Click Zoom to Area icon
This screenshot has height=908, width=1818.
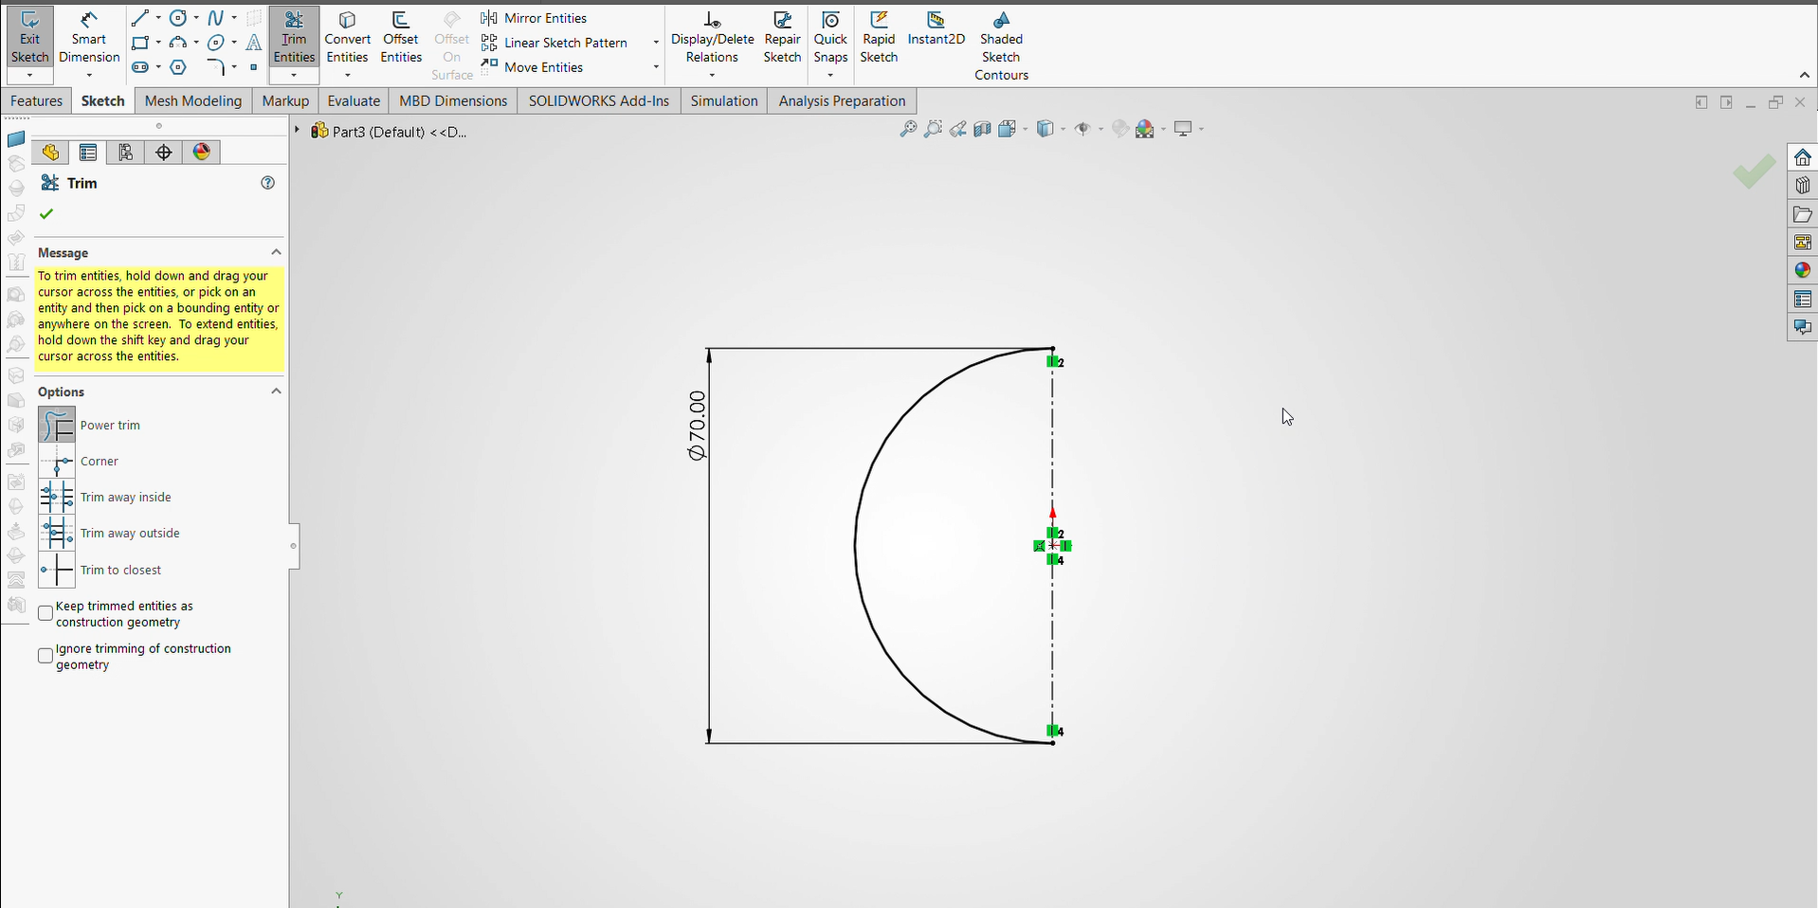pyautogui.click(x=933, y=129)
